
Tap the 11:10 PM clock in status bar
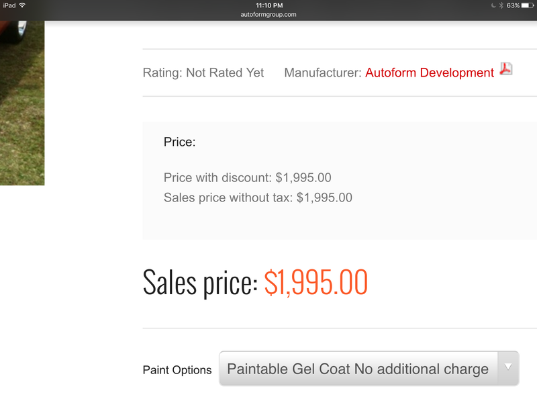269,5
